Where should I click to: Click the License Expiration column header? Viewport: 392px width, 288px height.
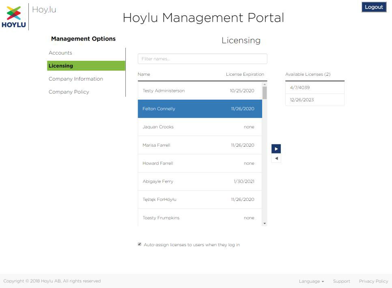[x=245, y=74]
